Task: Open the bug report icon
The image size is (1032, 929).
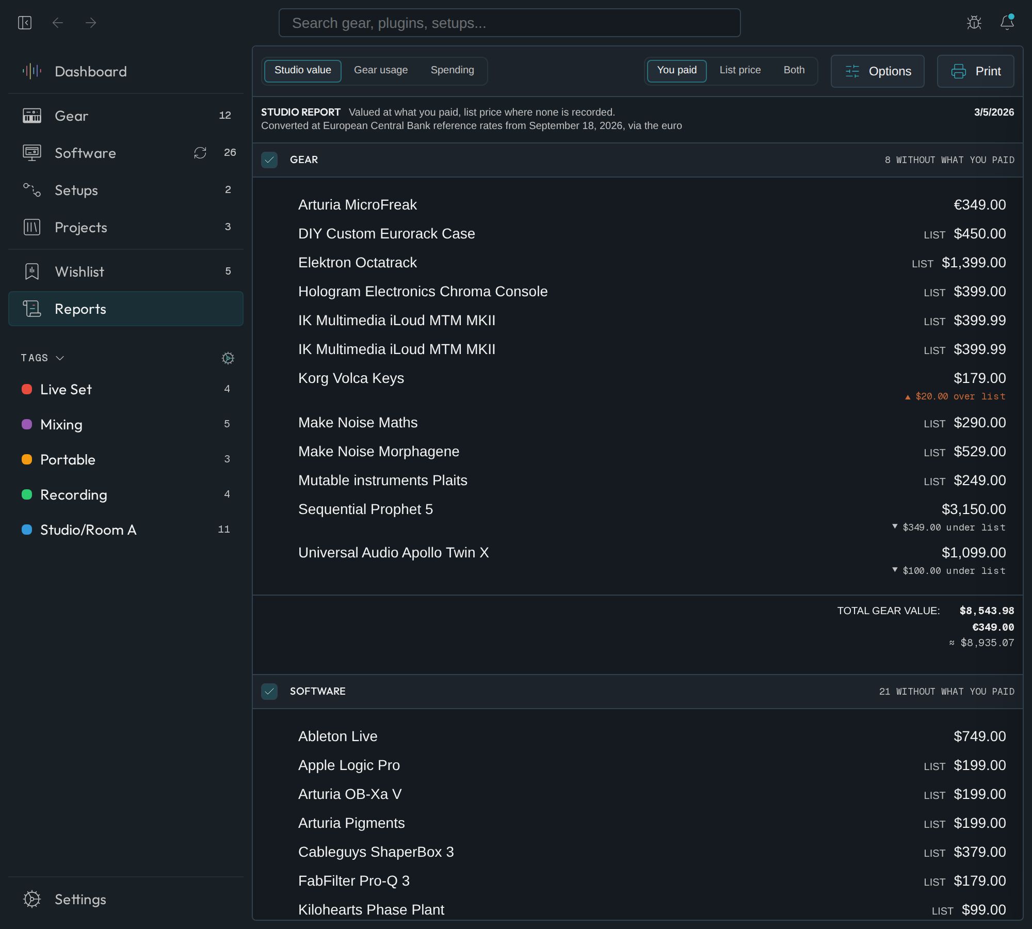Action: (x=974, y=23)
